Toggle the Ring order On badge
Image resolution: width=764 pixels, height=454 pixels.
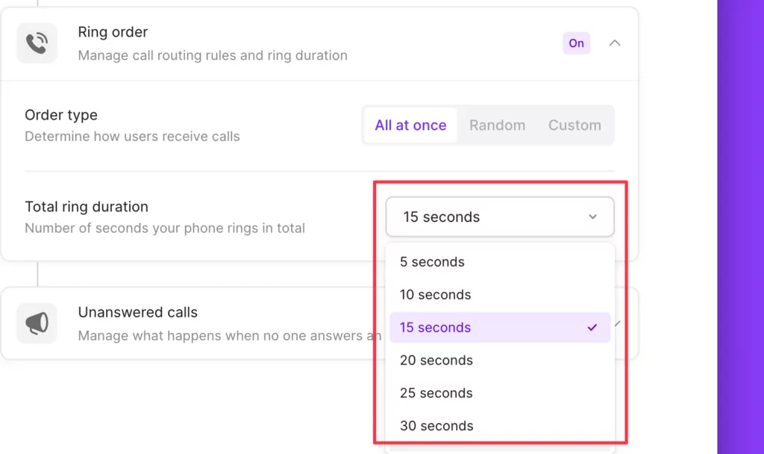pyautogui.click(x=576, y=43)
